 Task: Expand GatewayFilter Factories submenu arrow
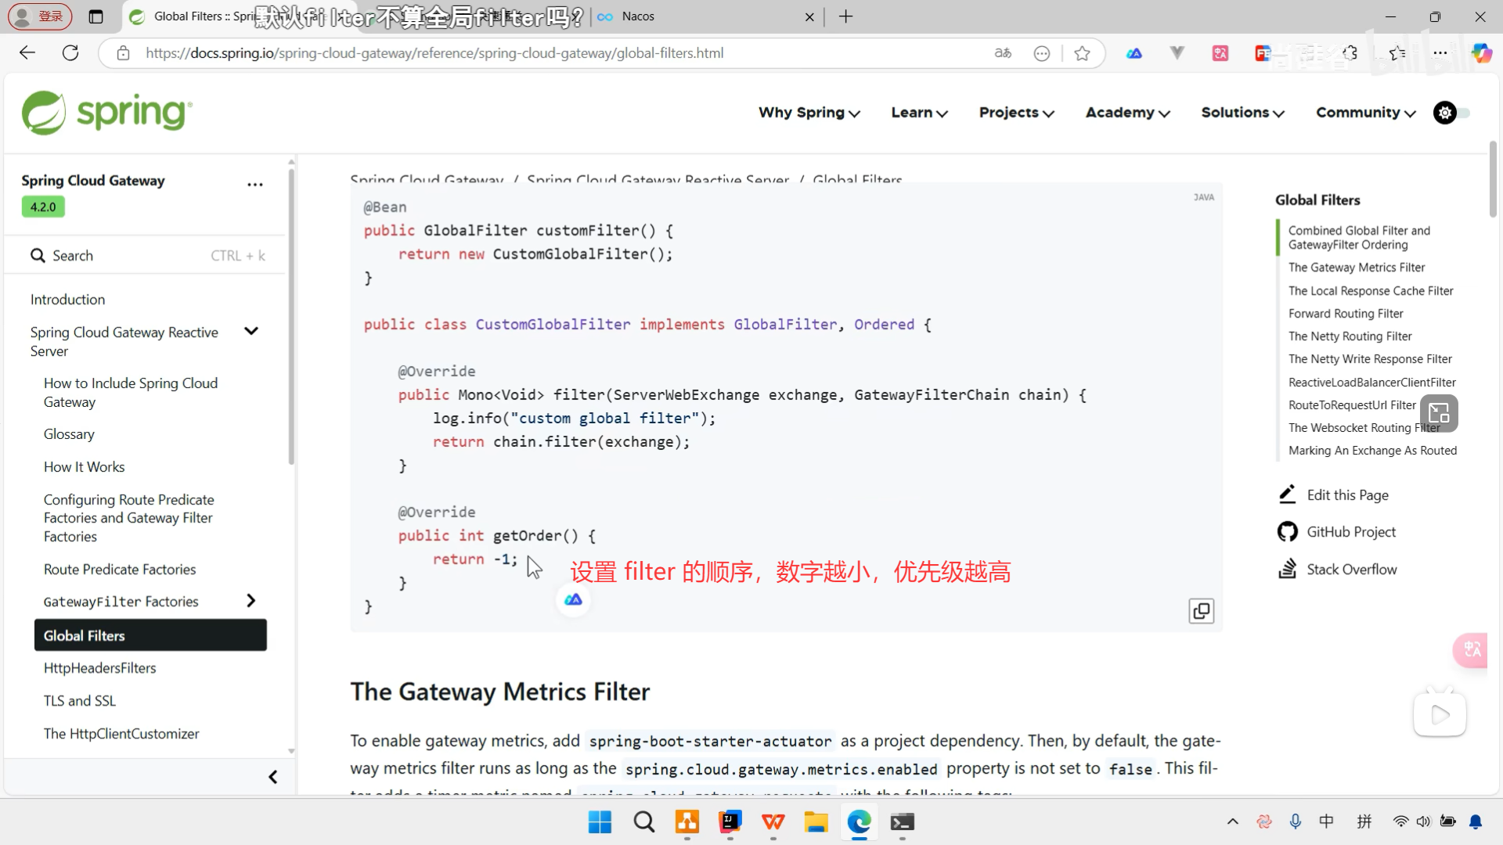click(x=250, y=601)
